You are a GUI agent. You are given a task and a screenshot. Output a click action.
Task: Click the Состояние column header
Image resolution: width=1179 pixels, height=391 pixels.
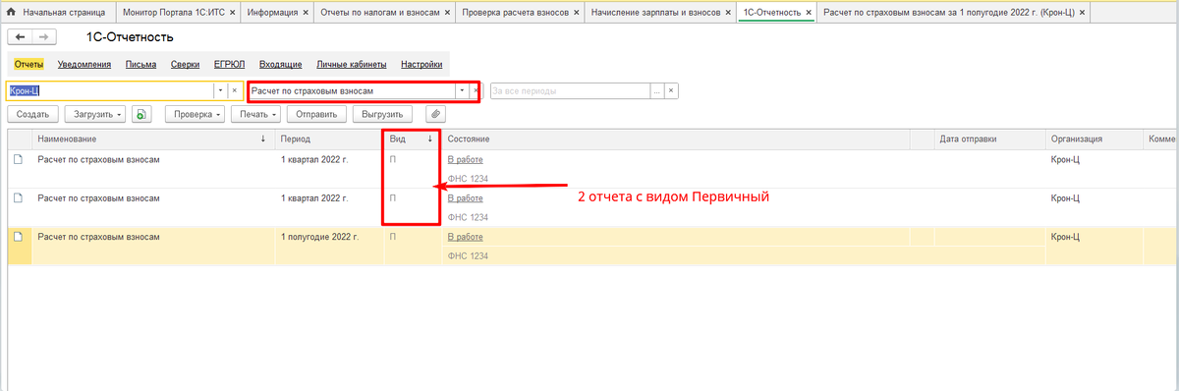click(676, 140)
